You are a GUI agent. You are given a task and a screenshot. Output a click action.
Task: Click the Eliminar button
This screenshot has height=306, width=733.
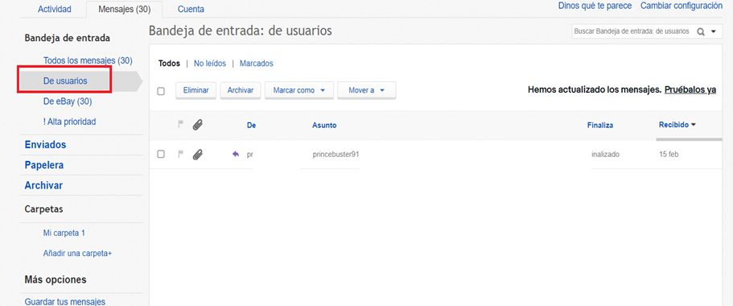click(x=196, y=90)
